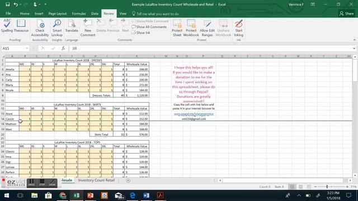Image resolution: width=358 pixels, height=201 pixels.
Task: Switch to the Formulas tab
Action: coord(79,13)
